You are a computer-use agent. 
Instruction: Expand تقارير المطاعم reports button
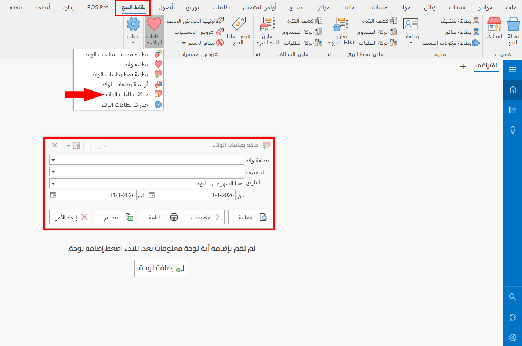click(x=268, y=31)
